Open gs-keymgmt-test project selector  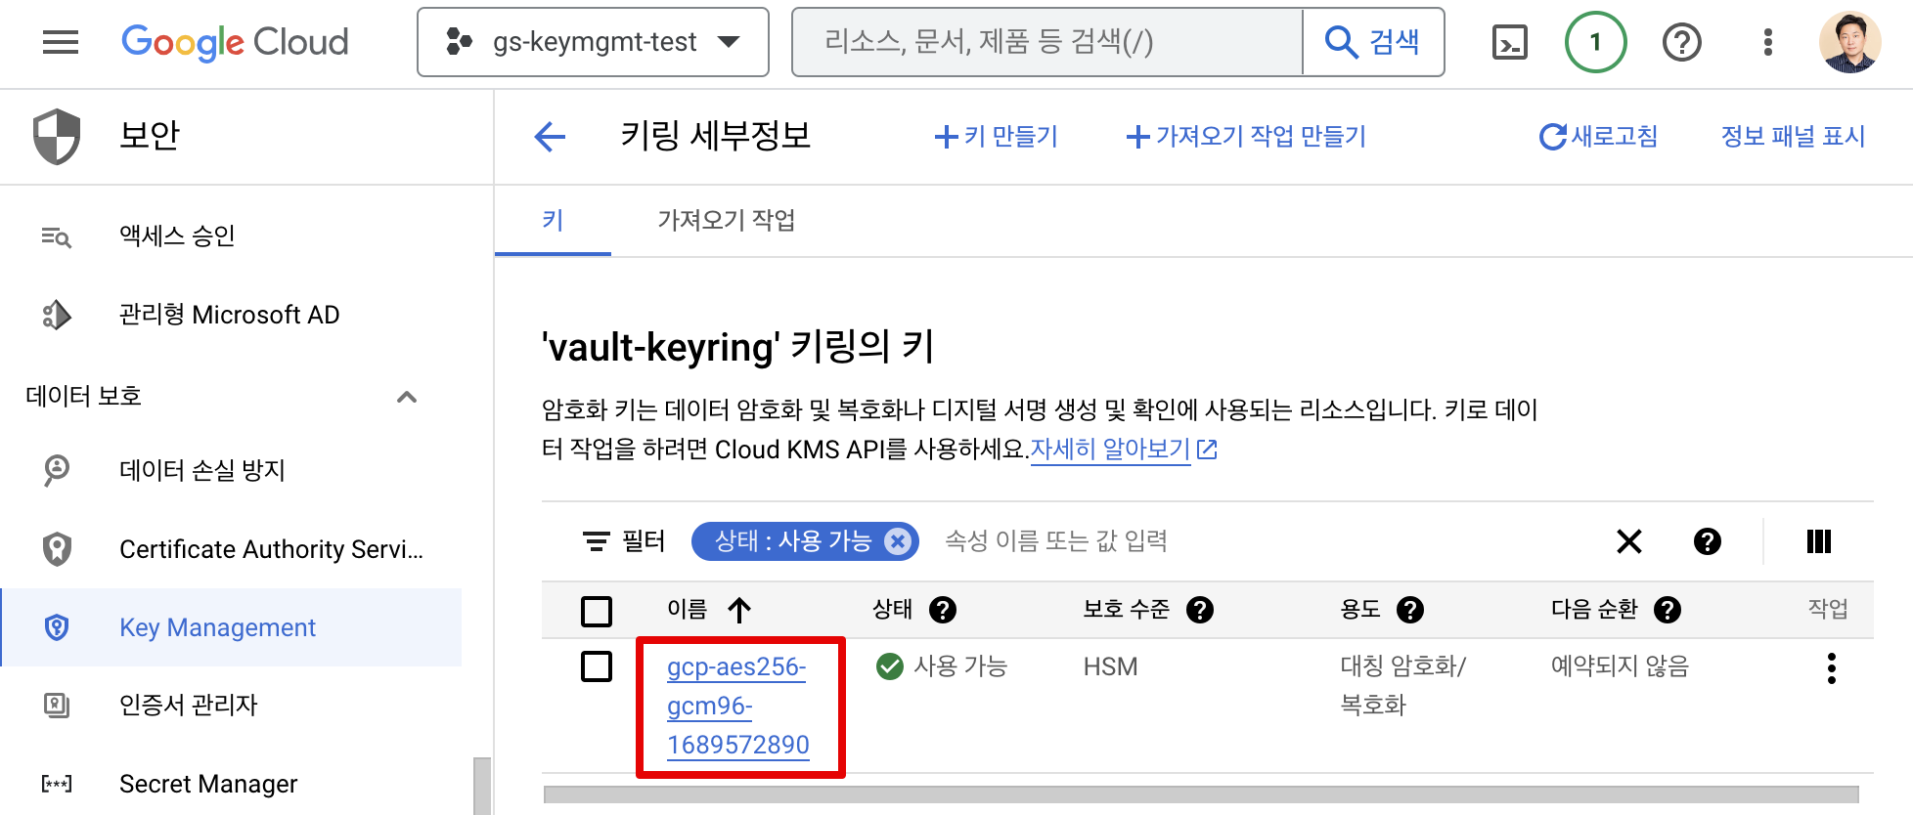tap(593, 42)
